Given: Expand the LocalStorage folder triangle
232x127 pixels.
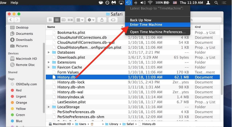Looking at the screenshot, I should click(49, 107).
